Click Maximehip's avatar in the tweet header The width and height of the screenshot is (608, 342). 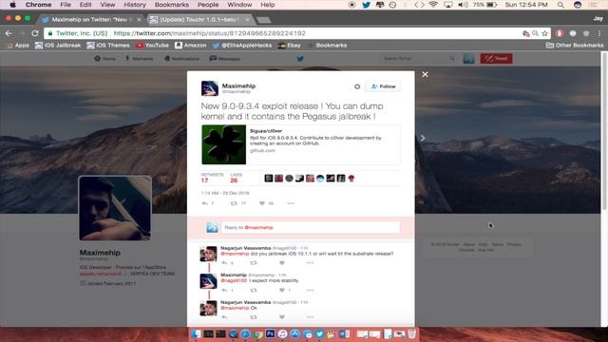209,88
